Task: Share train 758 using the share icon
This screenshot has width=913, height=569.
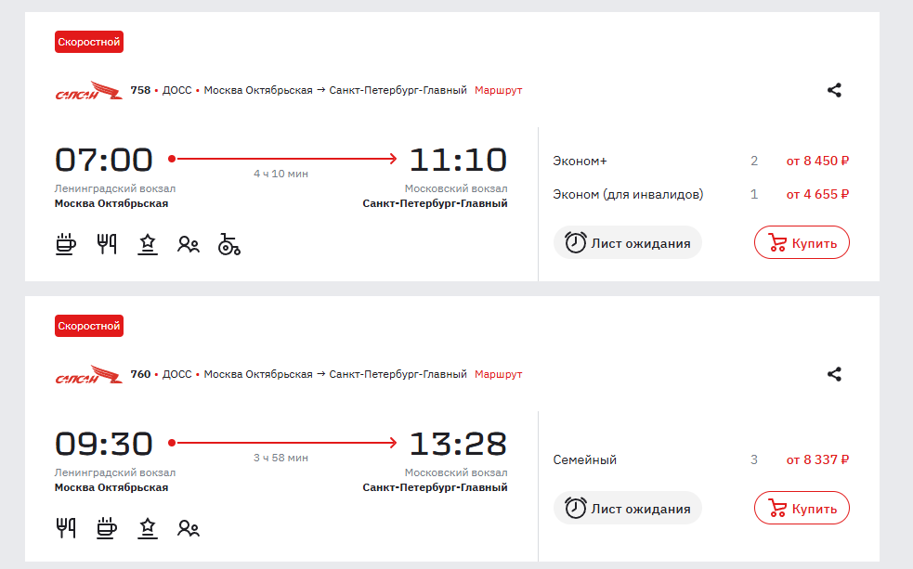Action: [x=834, y=90]
